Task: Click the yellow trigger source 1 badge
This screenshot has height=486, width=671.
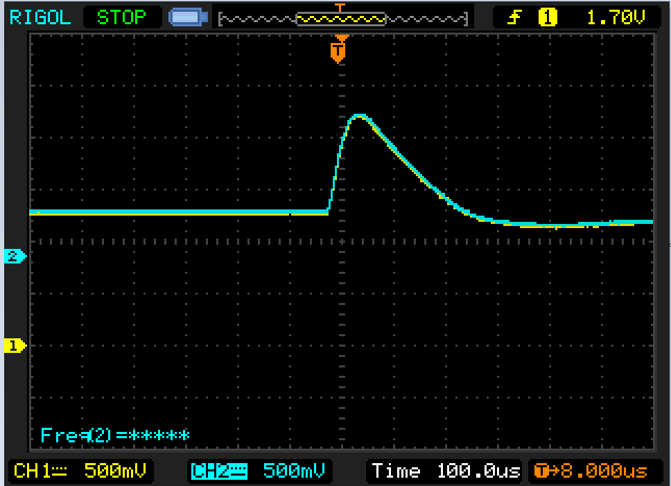Action: pos(548,17)
